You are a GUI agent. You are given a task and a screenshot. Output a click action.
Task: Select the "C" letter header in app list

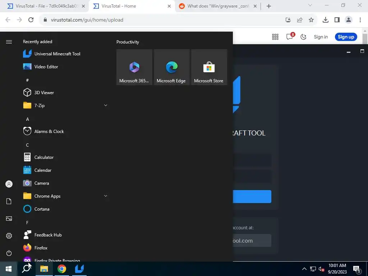click(27, 145)
